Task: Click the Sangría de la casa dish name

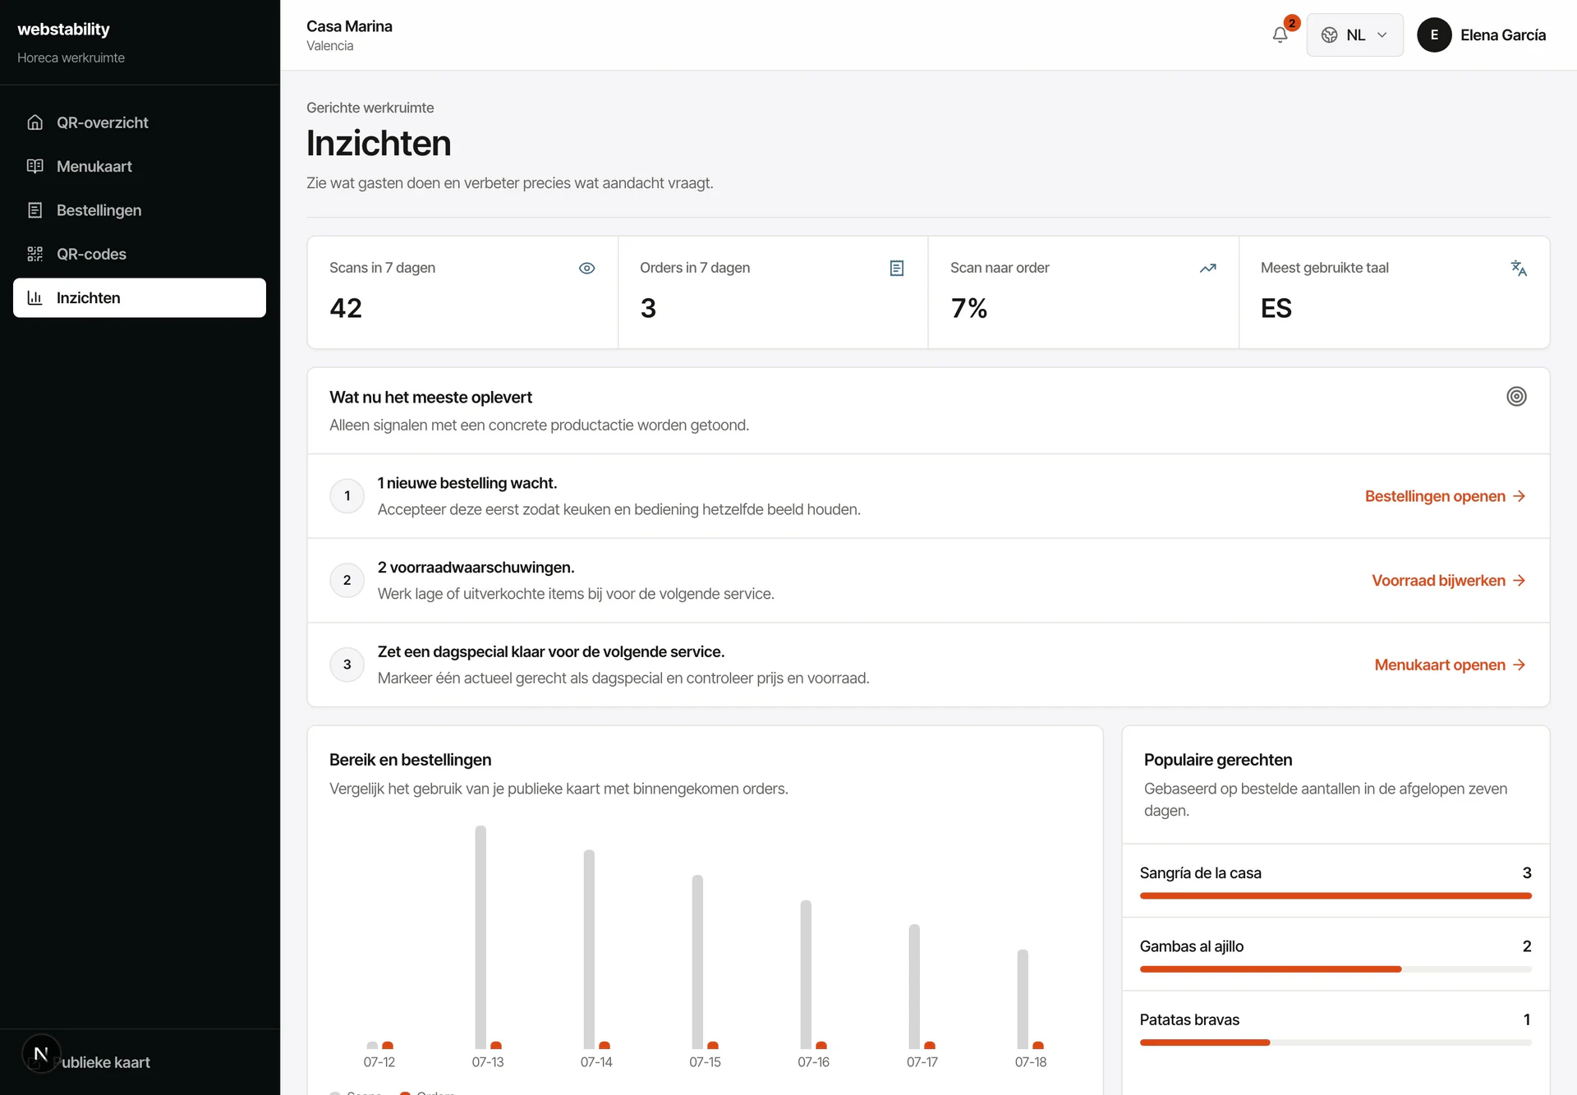Action: [x=1200, y=872]
